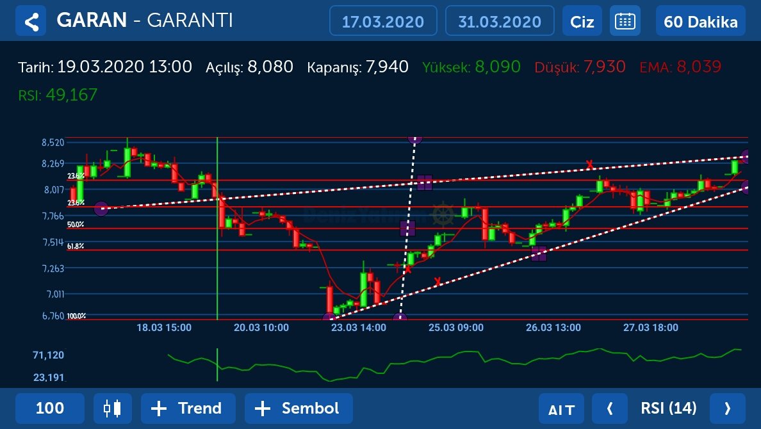Set start date 17.03.2020 field
This screenshot has height=429, width=761.
[383, 21]
